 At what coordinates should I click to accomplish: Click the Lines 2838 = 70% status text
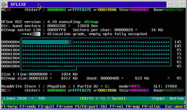tap(24, 98)
